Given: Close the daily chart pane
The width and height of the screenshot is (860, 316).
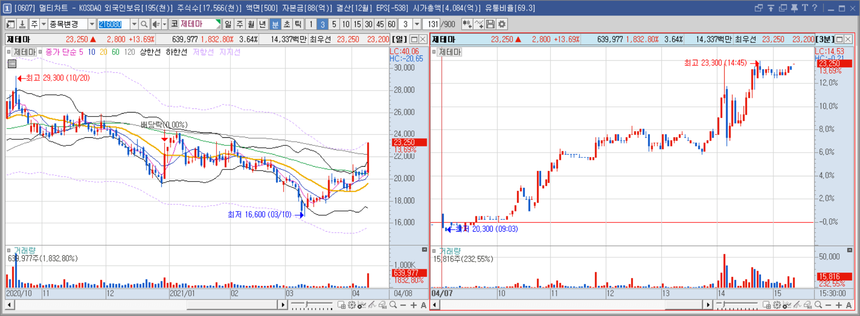Looking at the screenshot, I should coord(423,39).
